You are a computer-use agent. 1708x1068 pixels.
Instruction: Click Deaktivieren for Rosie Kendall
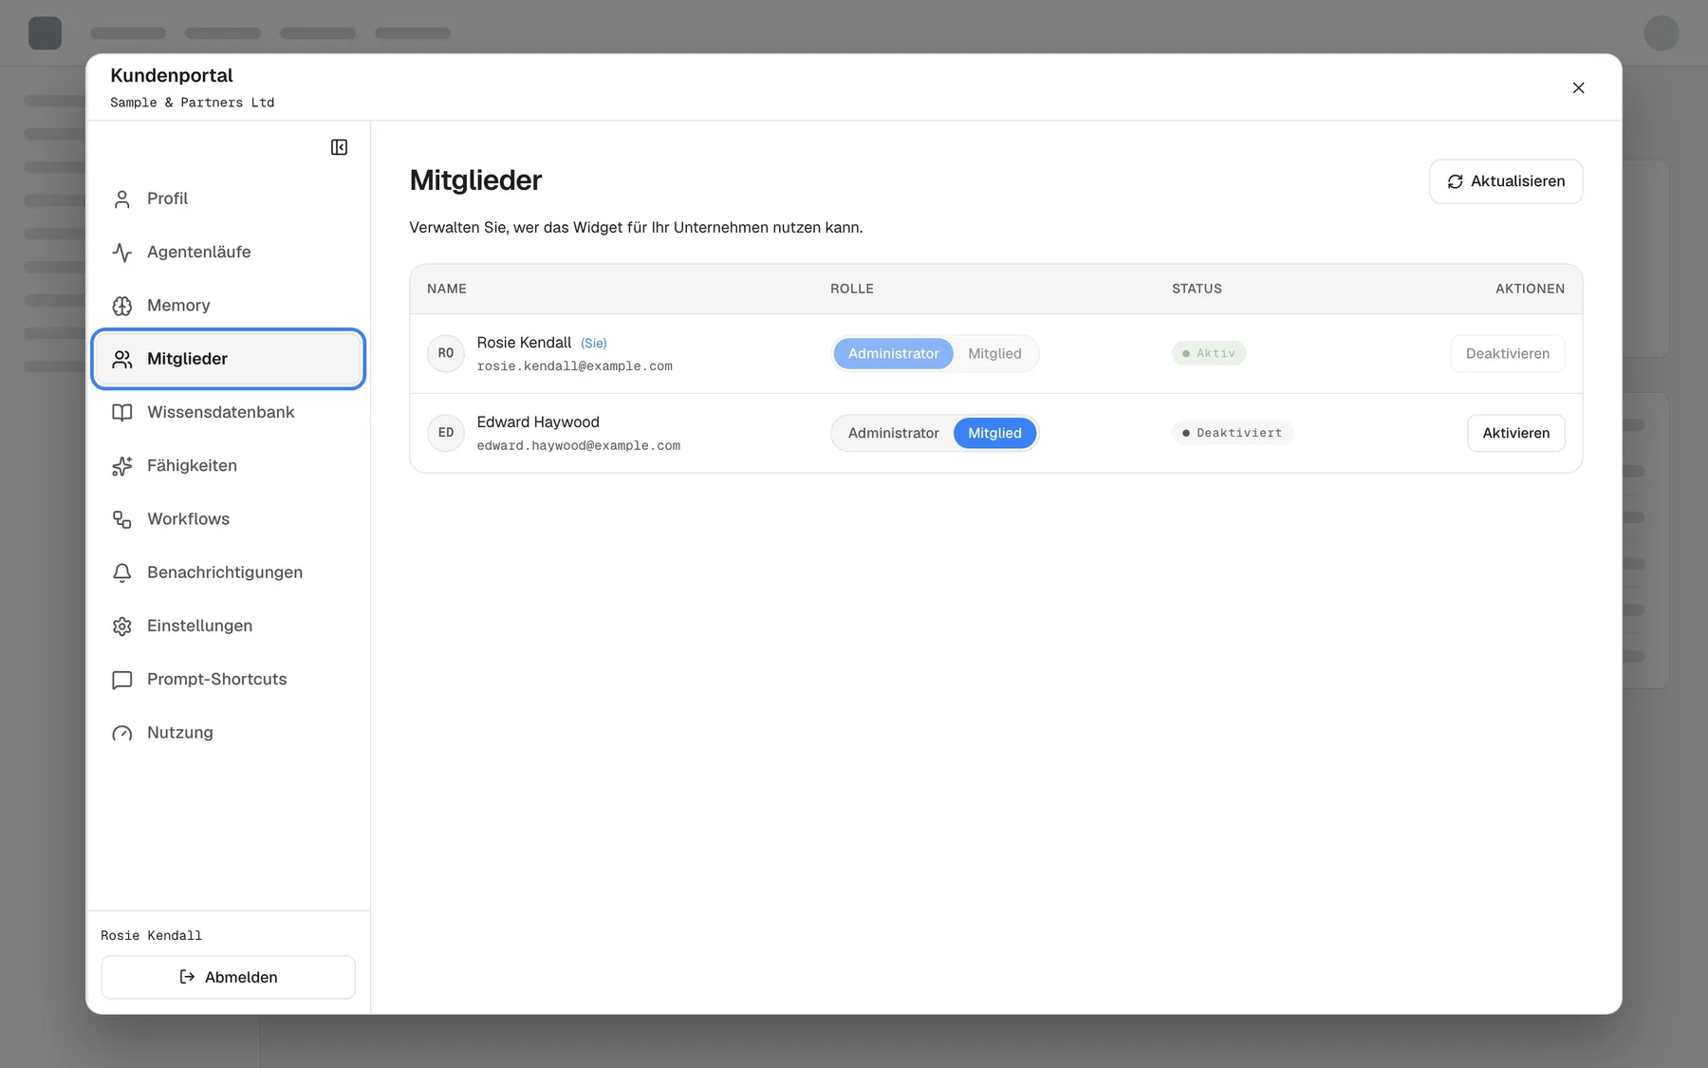(x=1508, y=353)
